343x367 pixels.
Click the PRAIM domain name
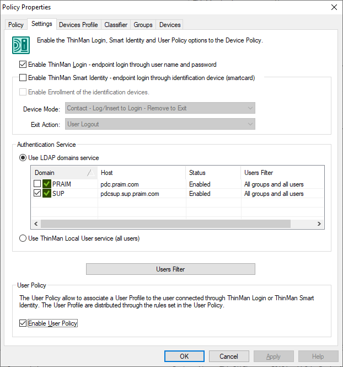point(62,184)
